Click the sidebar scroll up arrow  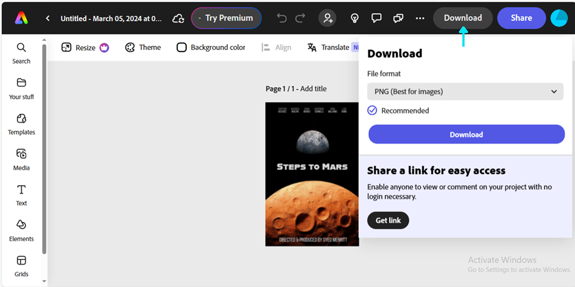44,40
